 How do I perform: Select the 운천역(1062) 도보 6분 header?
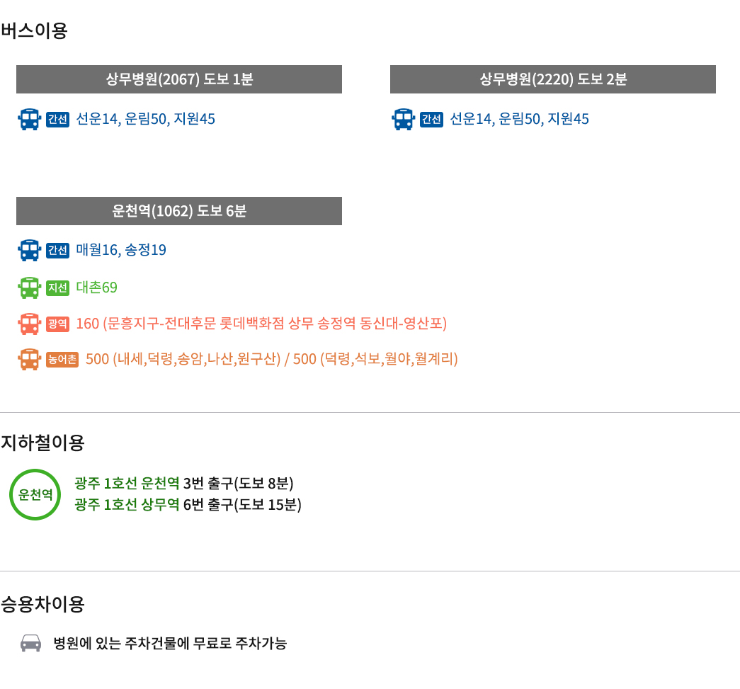pyautogui.click(x=179, y=211)
